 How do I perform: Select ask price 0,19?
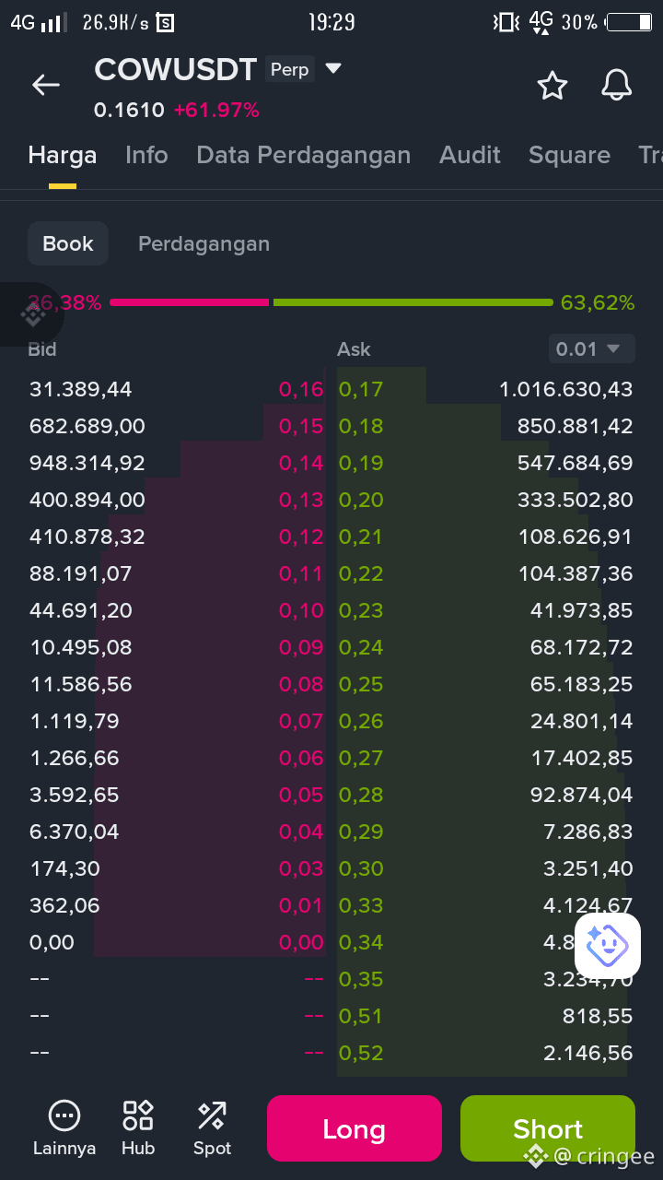click(361, 463)
